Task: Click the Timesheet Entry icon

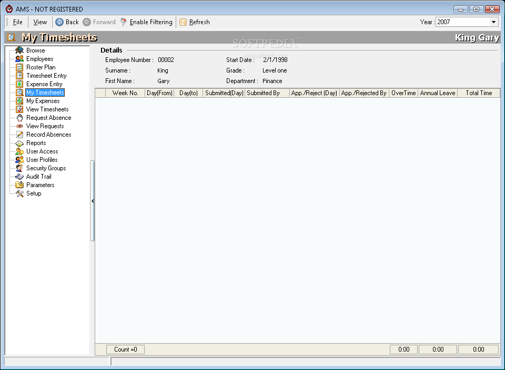Action: 19,76
